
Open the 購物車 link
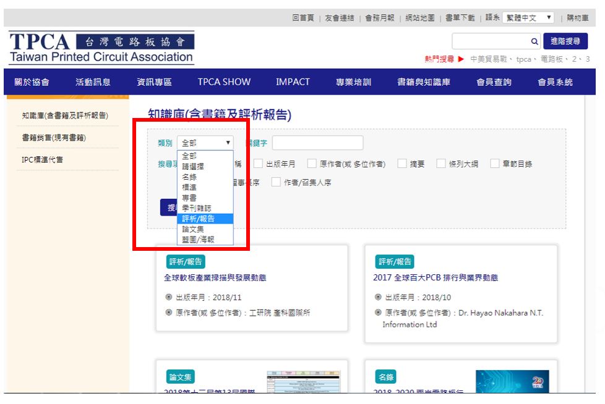coord(578,18)
